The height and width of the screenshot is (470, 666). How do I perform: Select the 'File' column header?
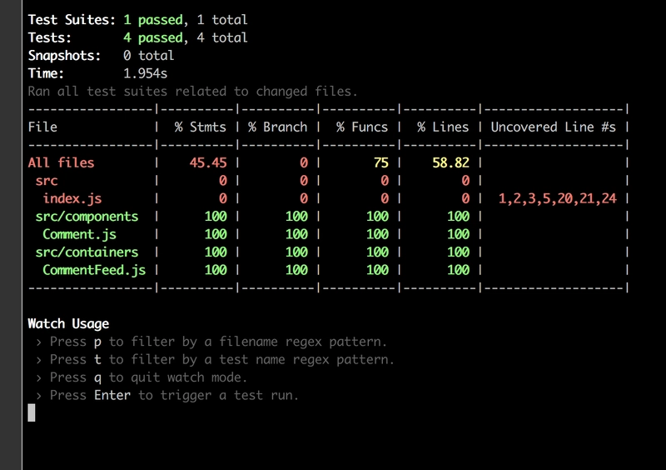pyautogui.click(x=42, y=127)
